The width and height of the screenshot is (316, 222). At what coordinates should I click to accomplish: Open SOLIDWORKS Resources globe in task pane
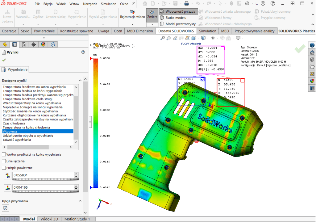pos(312,45)
